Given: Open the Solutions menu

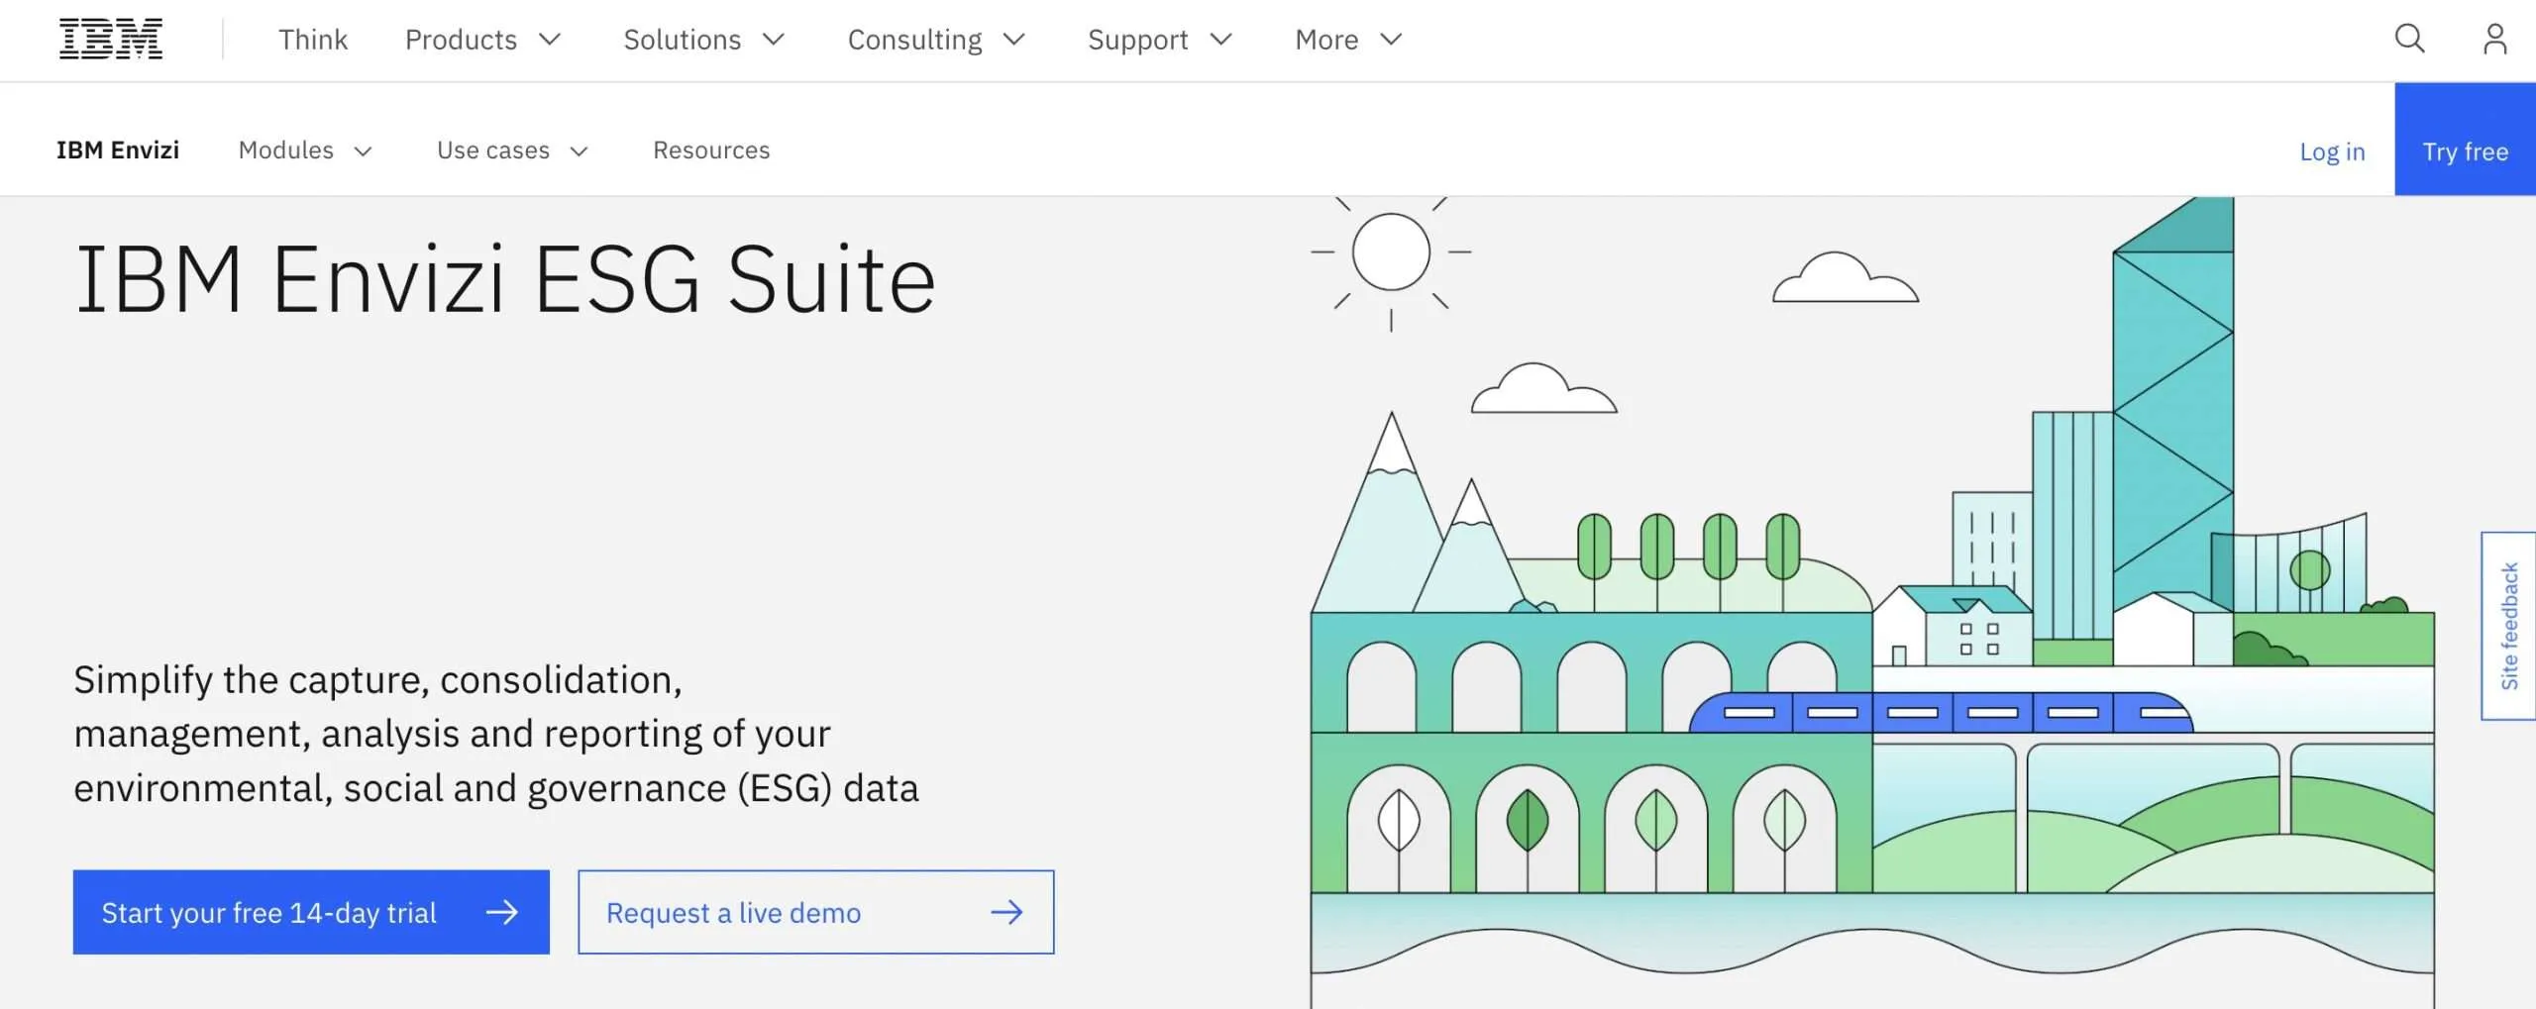Looking at the screenshot, I should (x=704, y=40).
